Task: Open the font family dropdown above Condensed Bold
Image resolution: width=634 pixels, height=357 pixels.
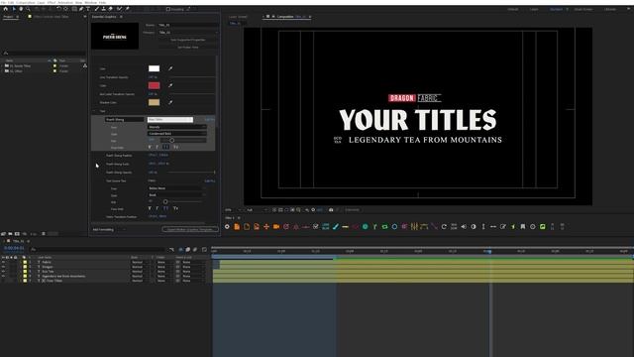Action: click(177, 127)
